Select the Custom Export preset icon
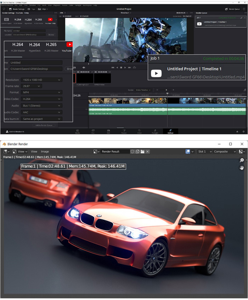This screenshot has width=248, height=300. tap(6, 20)
